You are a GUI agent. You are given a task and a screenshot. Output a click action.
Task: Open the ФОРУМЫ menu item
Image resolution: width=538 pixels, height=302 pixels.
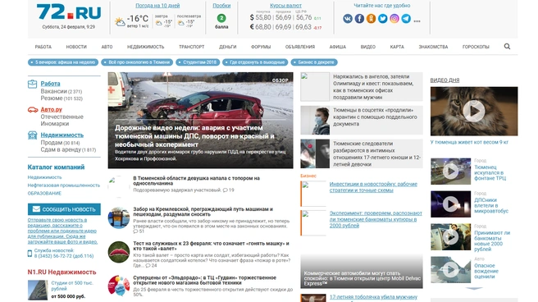[x=261, y=47]
